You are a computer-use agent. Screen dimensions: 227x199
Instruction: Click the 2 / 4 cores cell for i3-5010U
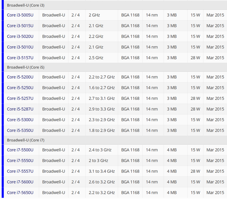point(77,47)
